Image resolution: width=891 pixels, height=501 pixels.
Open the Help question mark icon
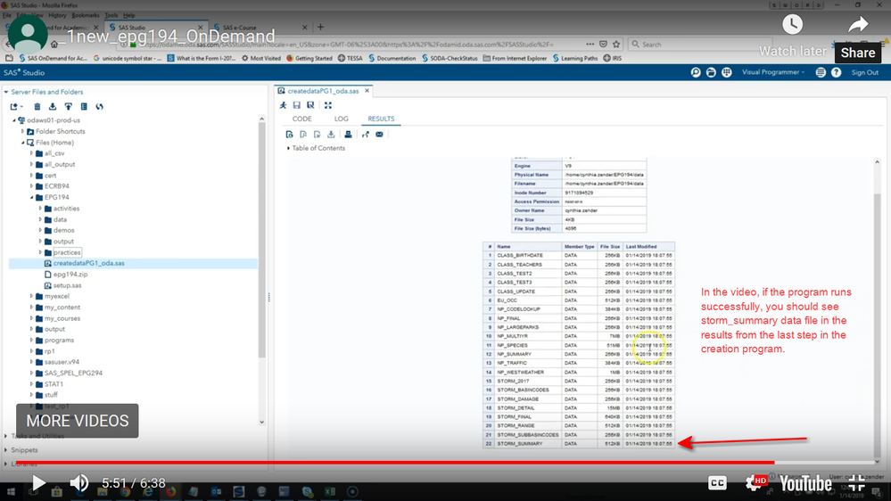[836, 73]
